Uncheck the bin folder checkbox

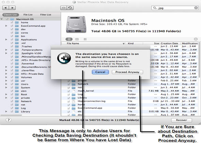12,36
